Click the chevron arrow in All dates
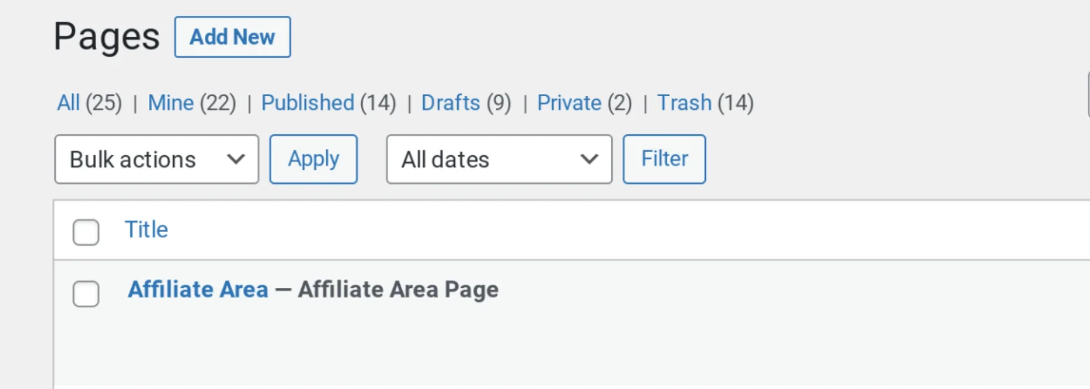Viewport: 1090px width, 389px height. point(590,159)
